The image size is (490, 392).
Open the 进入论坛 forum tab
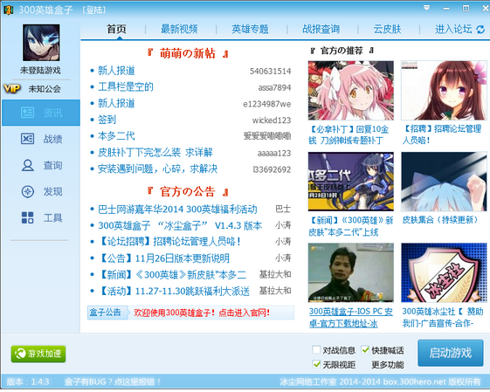point(453,29)
